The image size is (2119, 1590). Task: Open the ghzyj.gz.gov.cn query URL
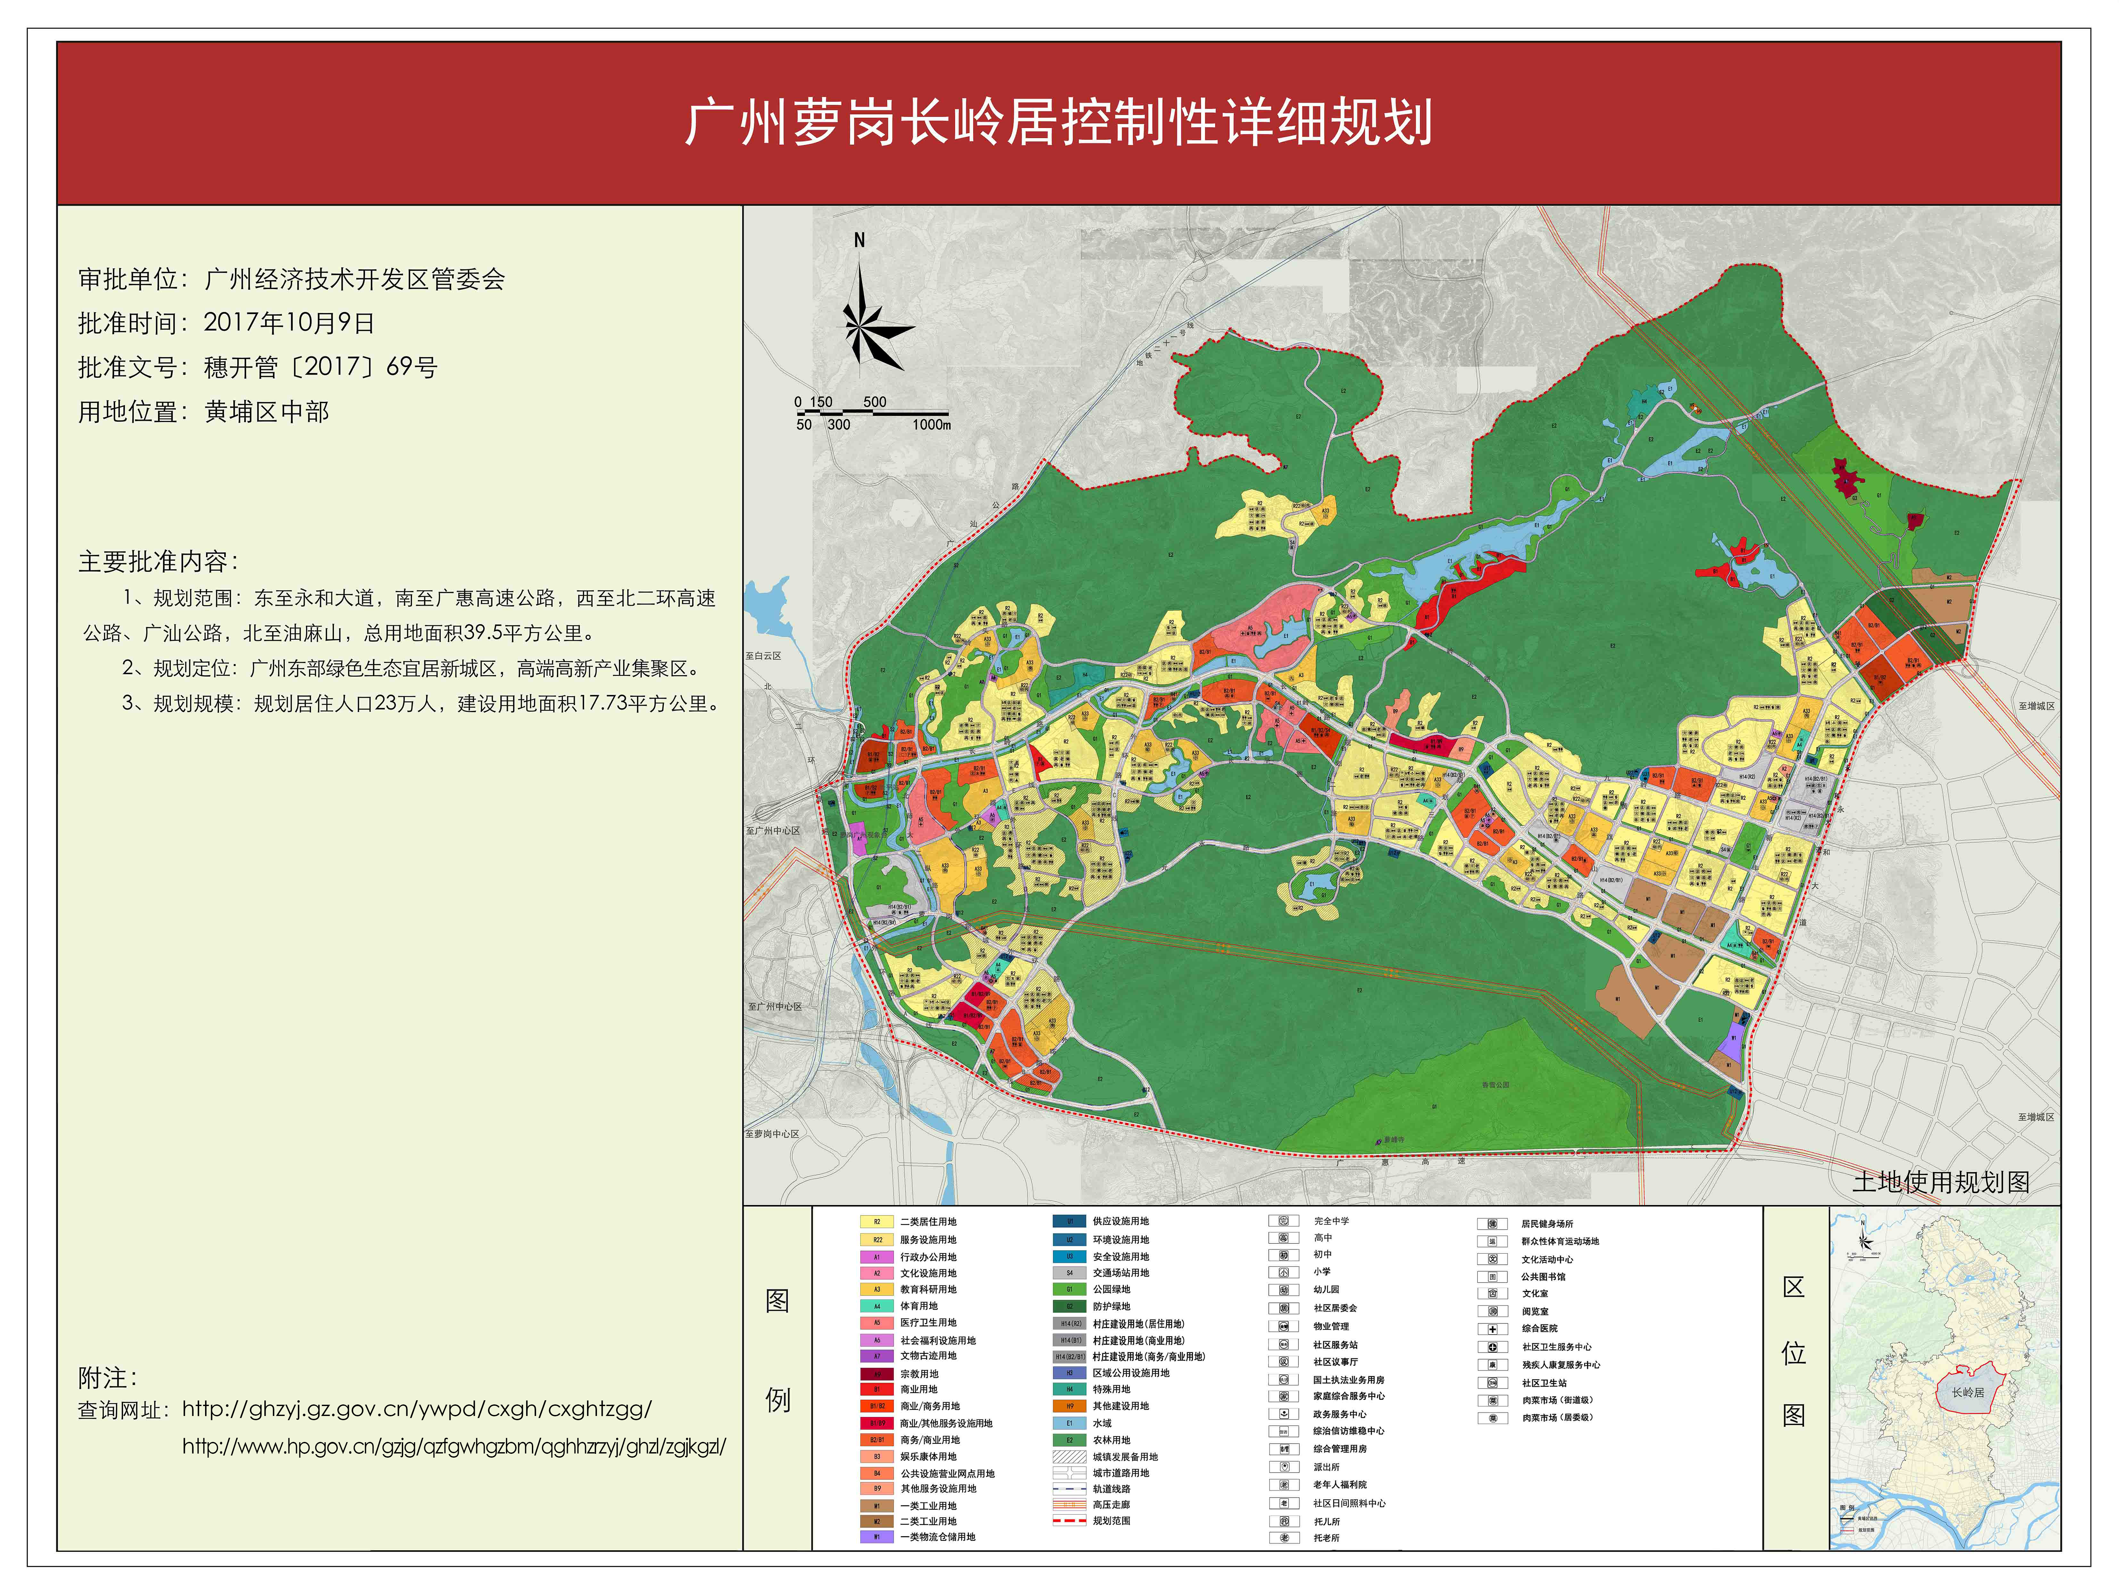click(x=417, y=1409)
